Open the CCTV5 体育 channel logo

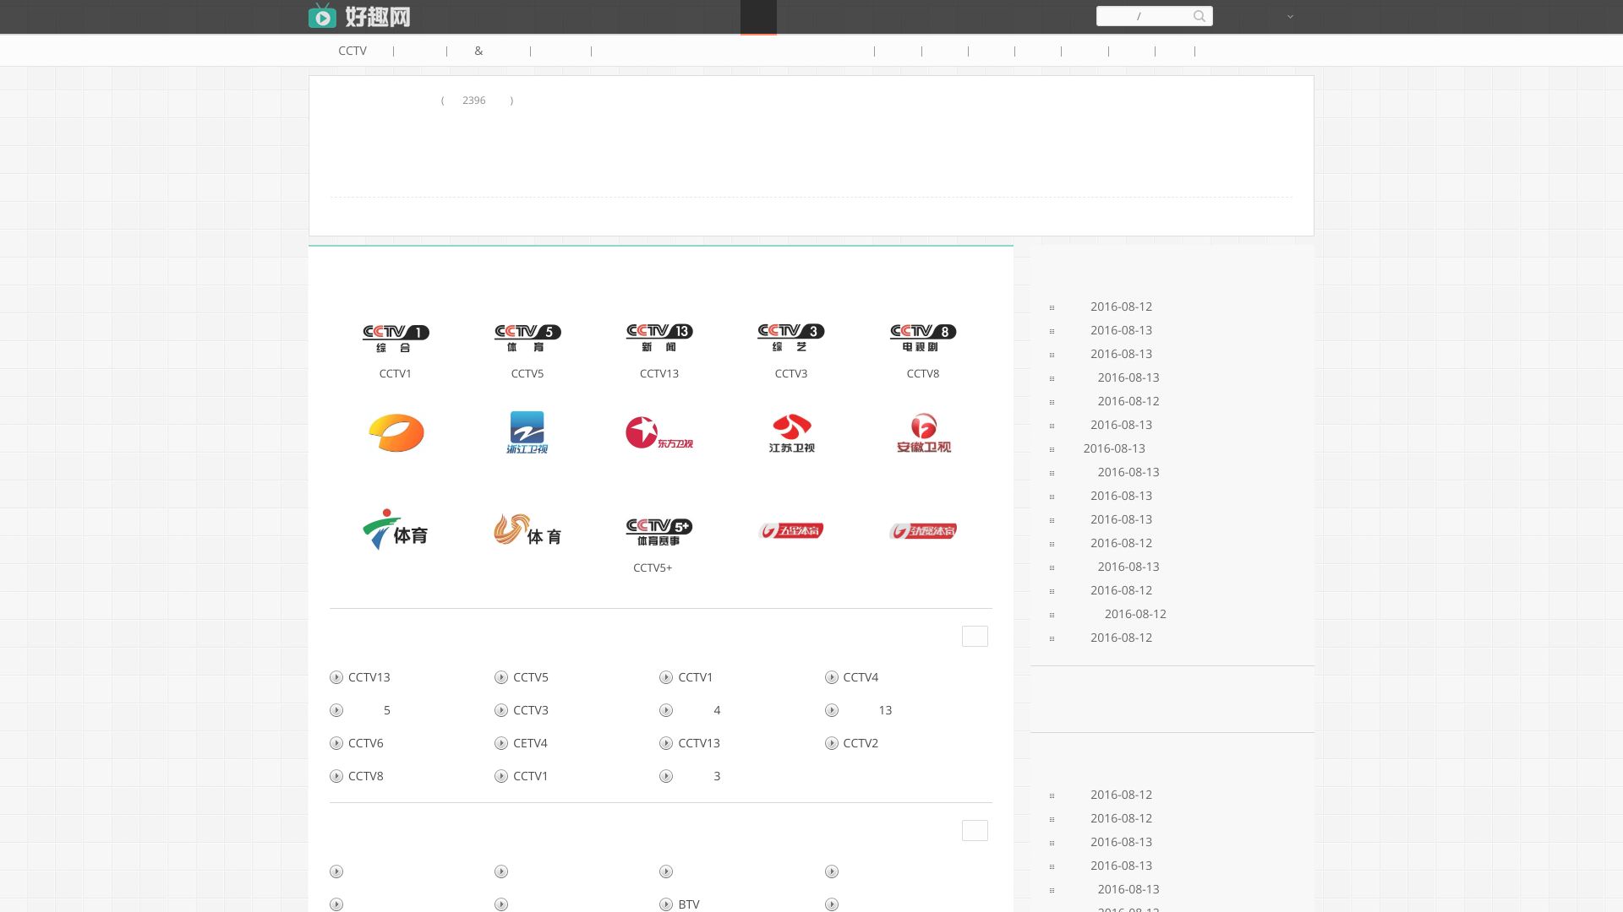coord(527,338)
